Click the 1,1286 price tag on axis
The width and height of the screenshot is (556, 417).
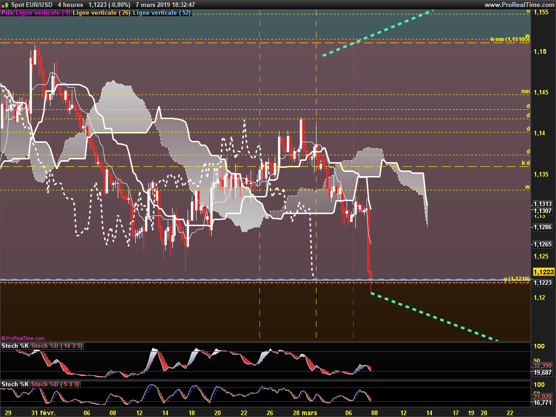point(542,227)
